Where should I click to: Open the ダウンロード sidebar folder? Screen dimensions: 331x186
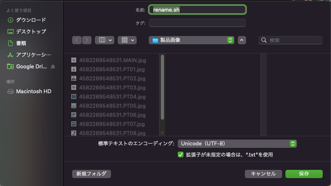click(27, 20)
